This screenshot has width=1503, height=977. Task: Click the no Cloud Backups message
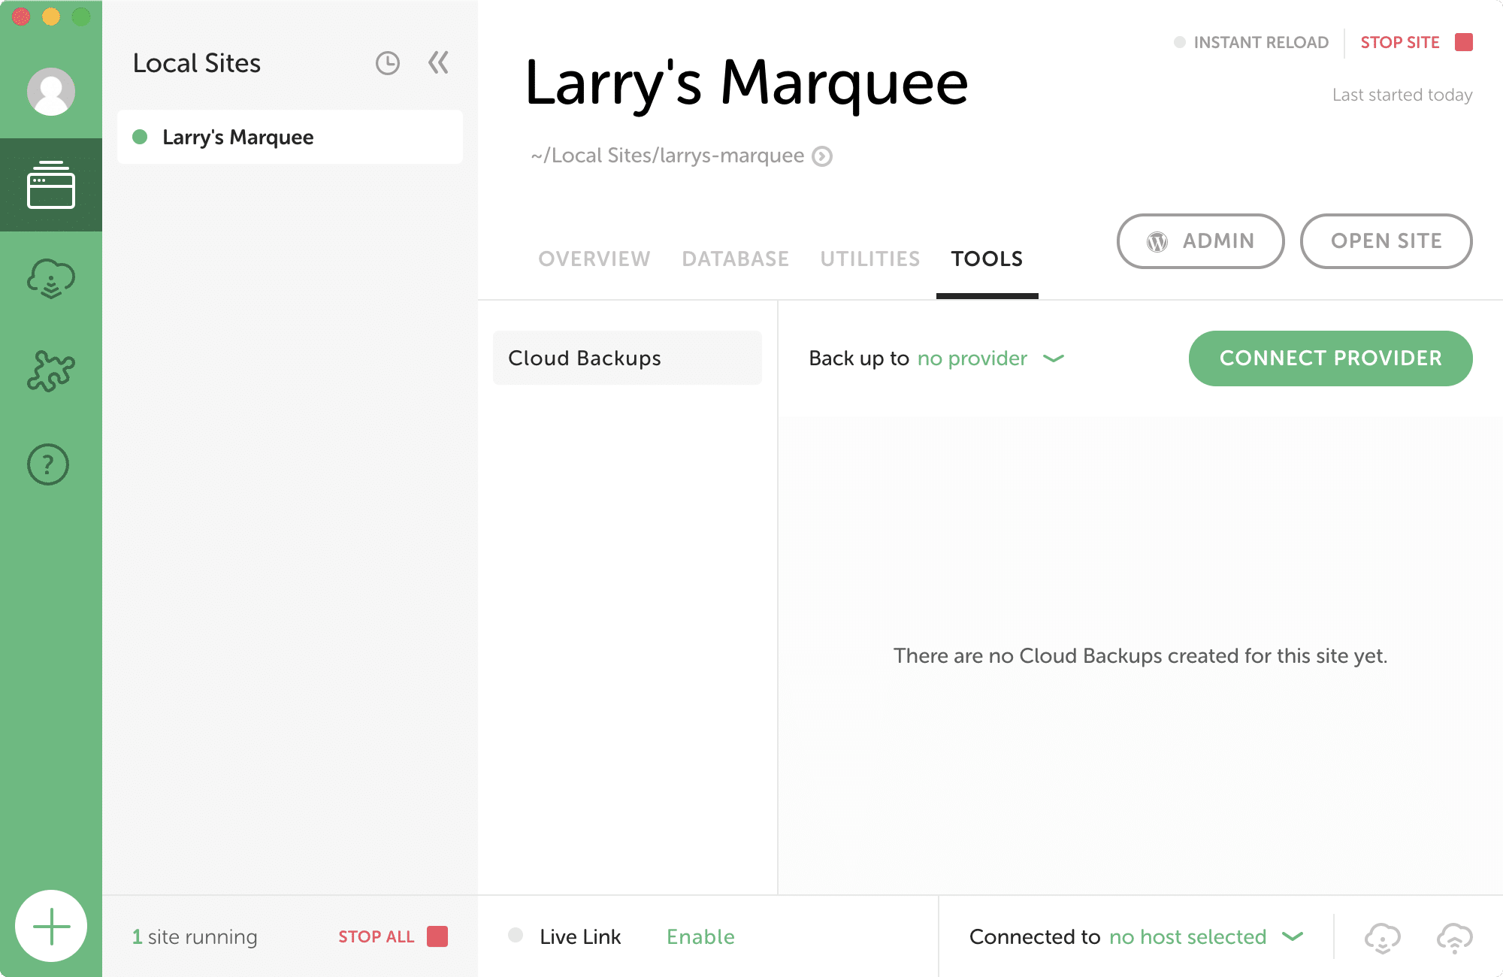click(1141, 656)
